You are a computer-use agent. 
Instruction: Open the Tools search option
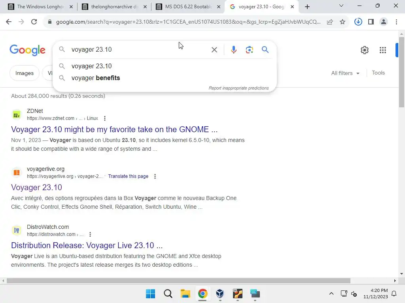click(378, 73)
